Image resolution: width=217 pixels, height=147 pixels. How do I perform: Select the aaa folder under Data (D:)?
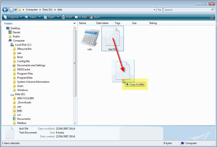[17, 106]
